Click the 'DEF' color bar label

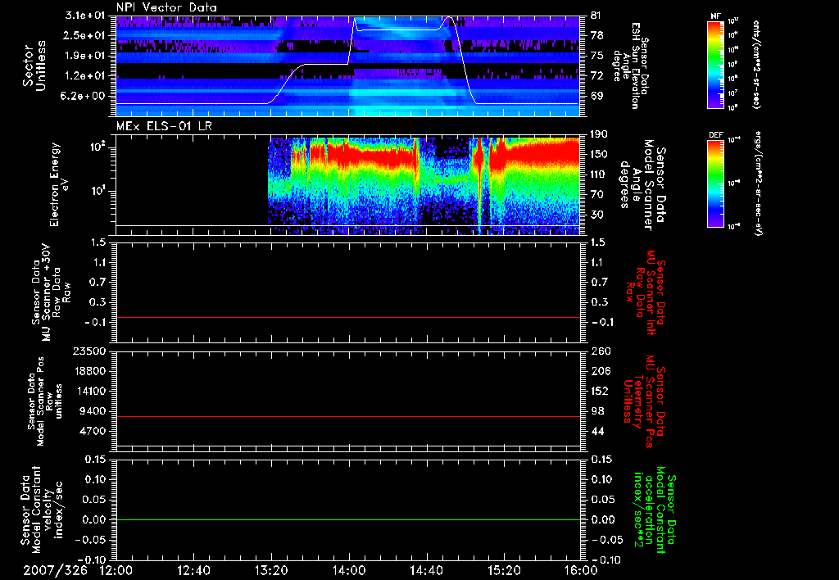click(x=716, y=135)
